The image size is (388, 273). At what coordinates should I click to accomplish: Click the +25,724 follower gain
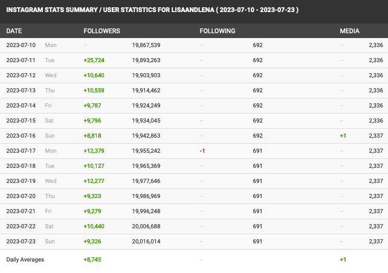point(94,60)
